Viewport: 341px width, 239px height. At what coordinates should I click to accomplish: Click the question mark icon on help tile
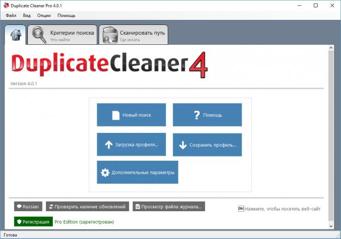[x=197, y=115]
